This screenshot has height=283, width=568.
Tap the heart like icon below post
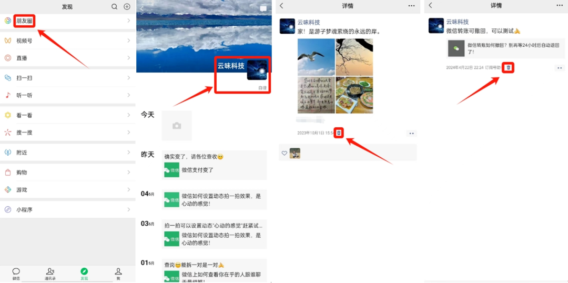[x=285, y=153]
